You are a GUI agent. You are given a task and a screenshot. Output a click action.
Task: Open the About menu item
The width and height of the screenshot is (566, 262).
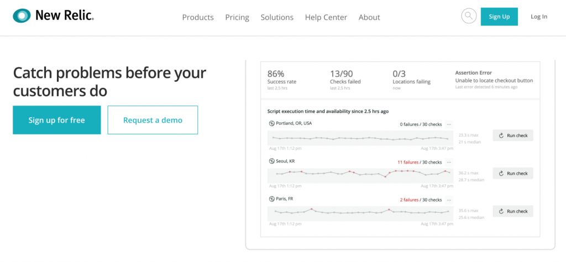[369, 17]
